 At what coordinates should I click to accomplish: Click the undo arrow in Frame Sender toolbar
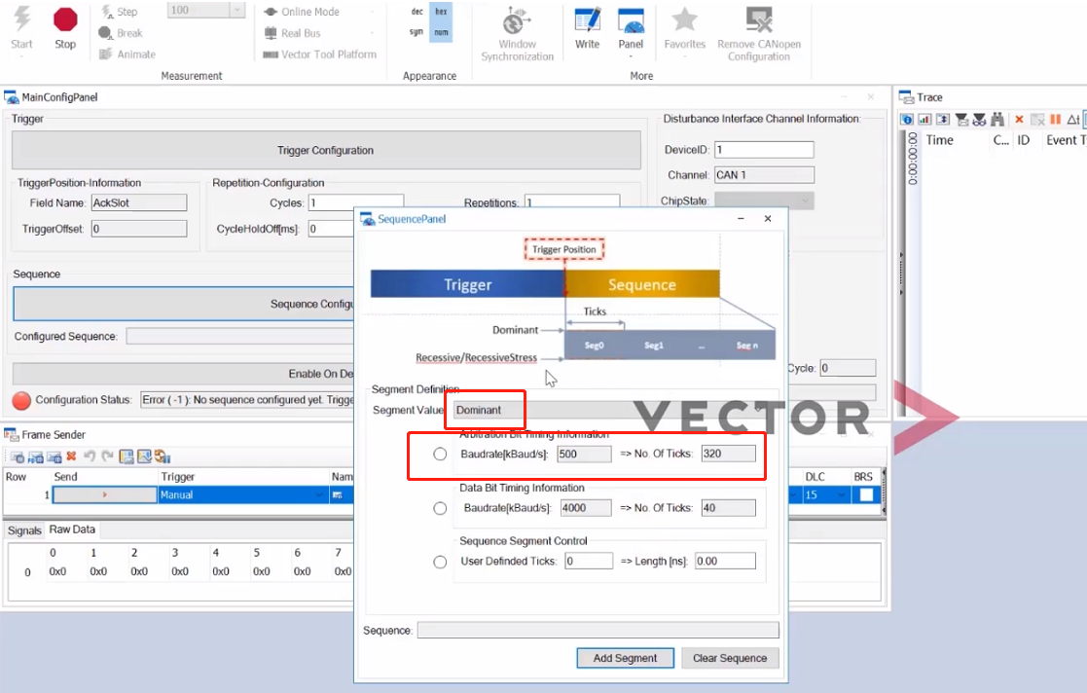pos(90,456)
